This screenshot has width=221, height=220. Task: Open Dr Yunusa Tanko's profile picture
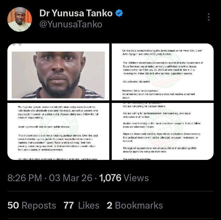pyautogui.click(x=20, y=19)
